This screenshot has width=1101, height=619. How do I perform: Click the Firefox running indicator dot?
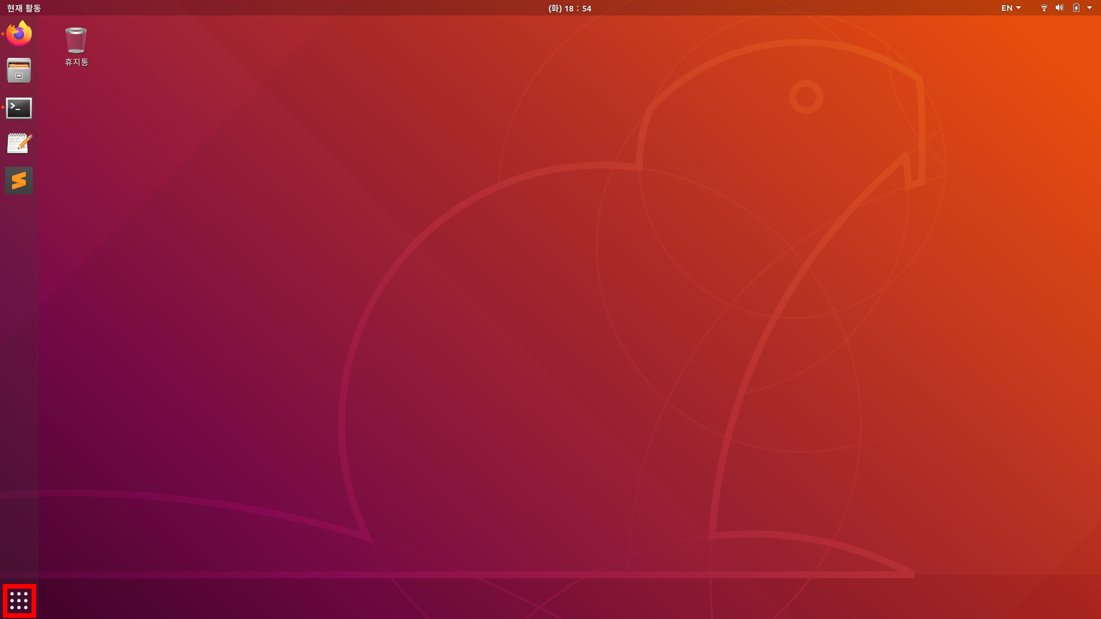[3, 34]
